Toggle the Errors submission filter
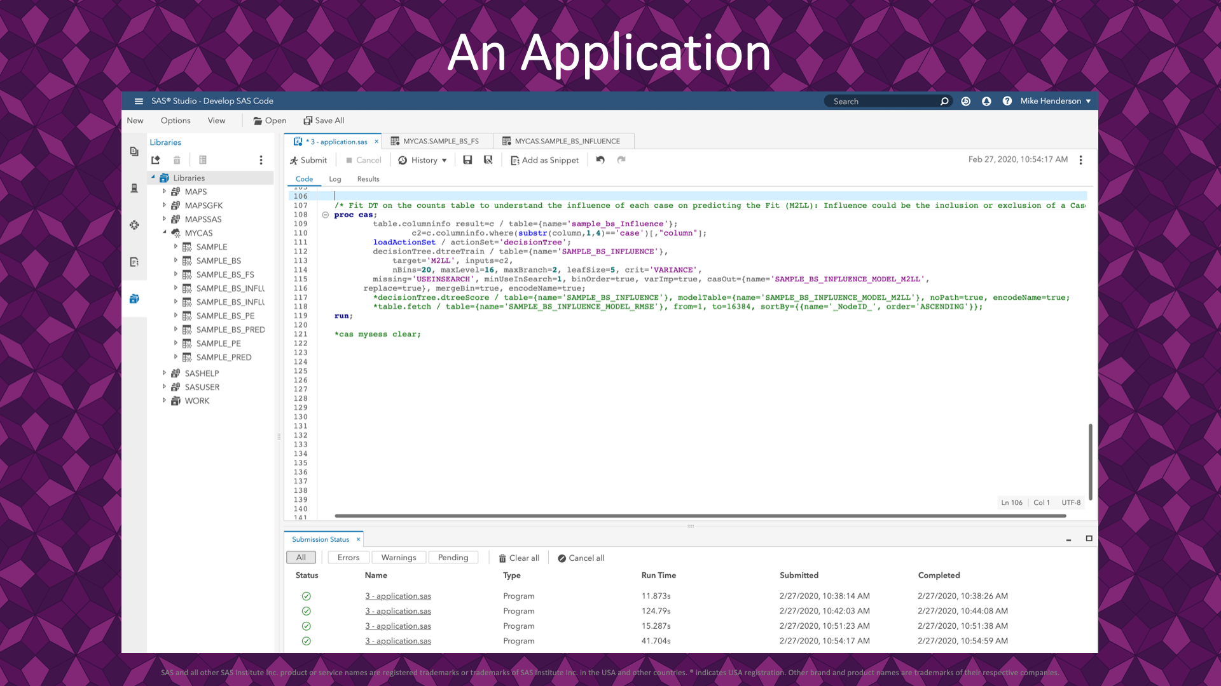The width and height of the screenshot is (1221, 686). (x=348, y=557)
